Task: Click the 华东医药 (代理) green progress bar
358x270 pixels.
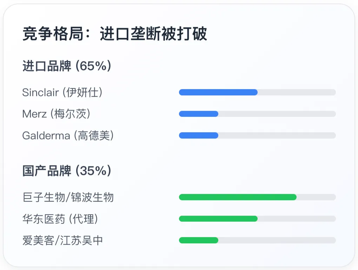Action: (218, 219)
